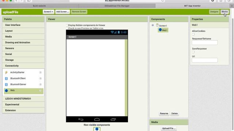
Task: Click the ResponseFileName input field
Action: coord(205,43)
